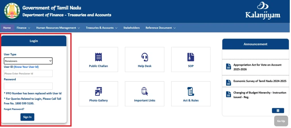Click the Login panel header
291x128 pixels.
[34, 41]
